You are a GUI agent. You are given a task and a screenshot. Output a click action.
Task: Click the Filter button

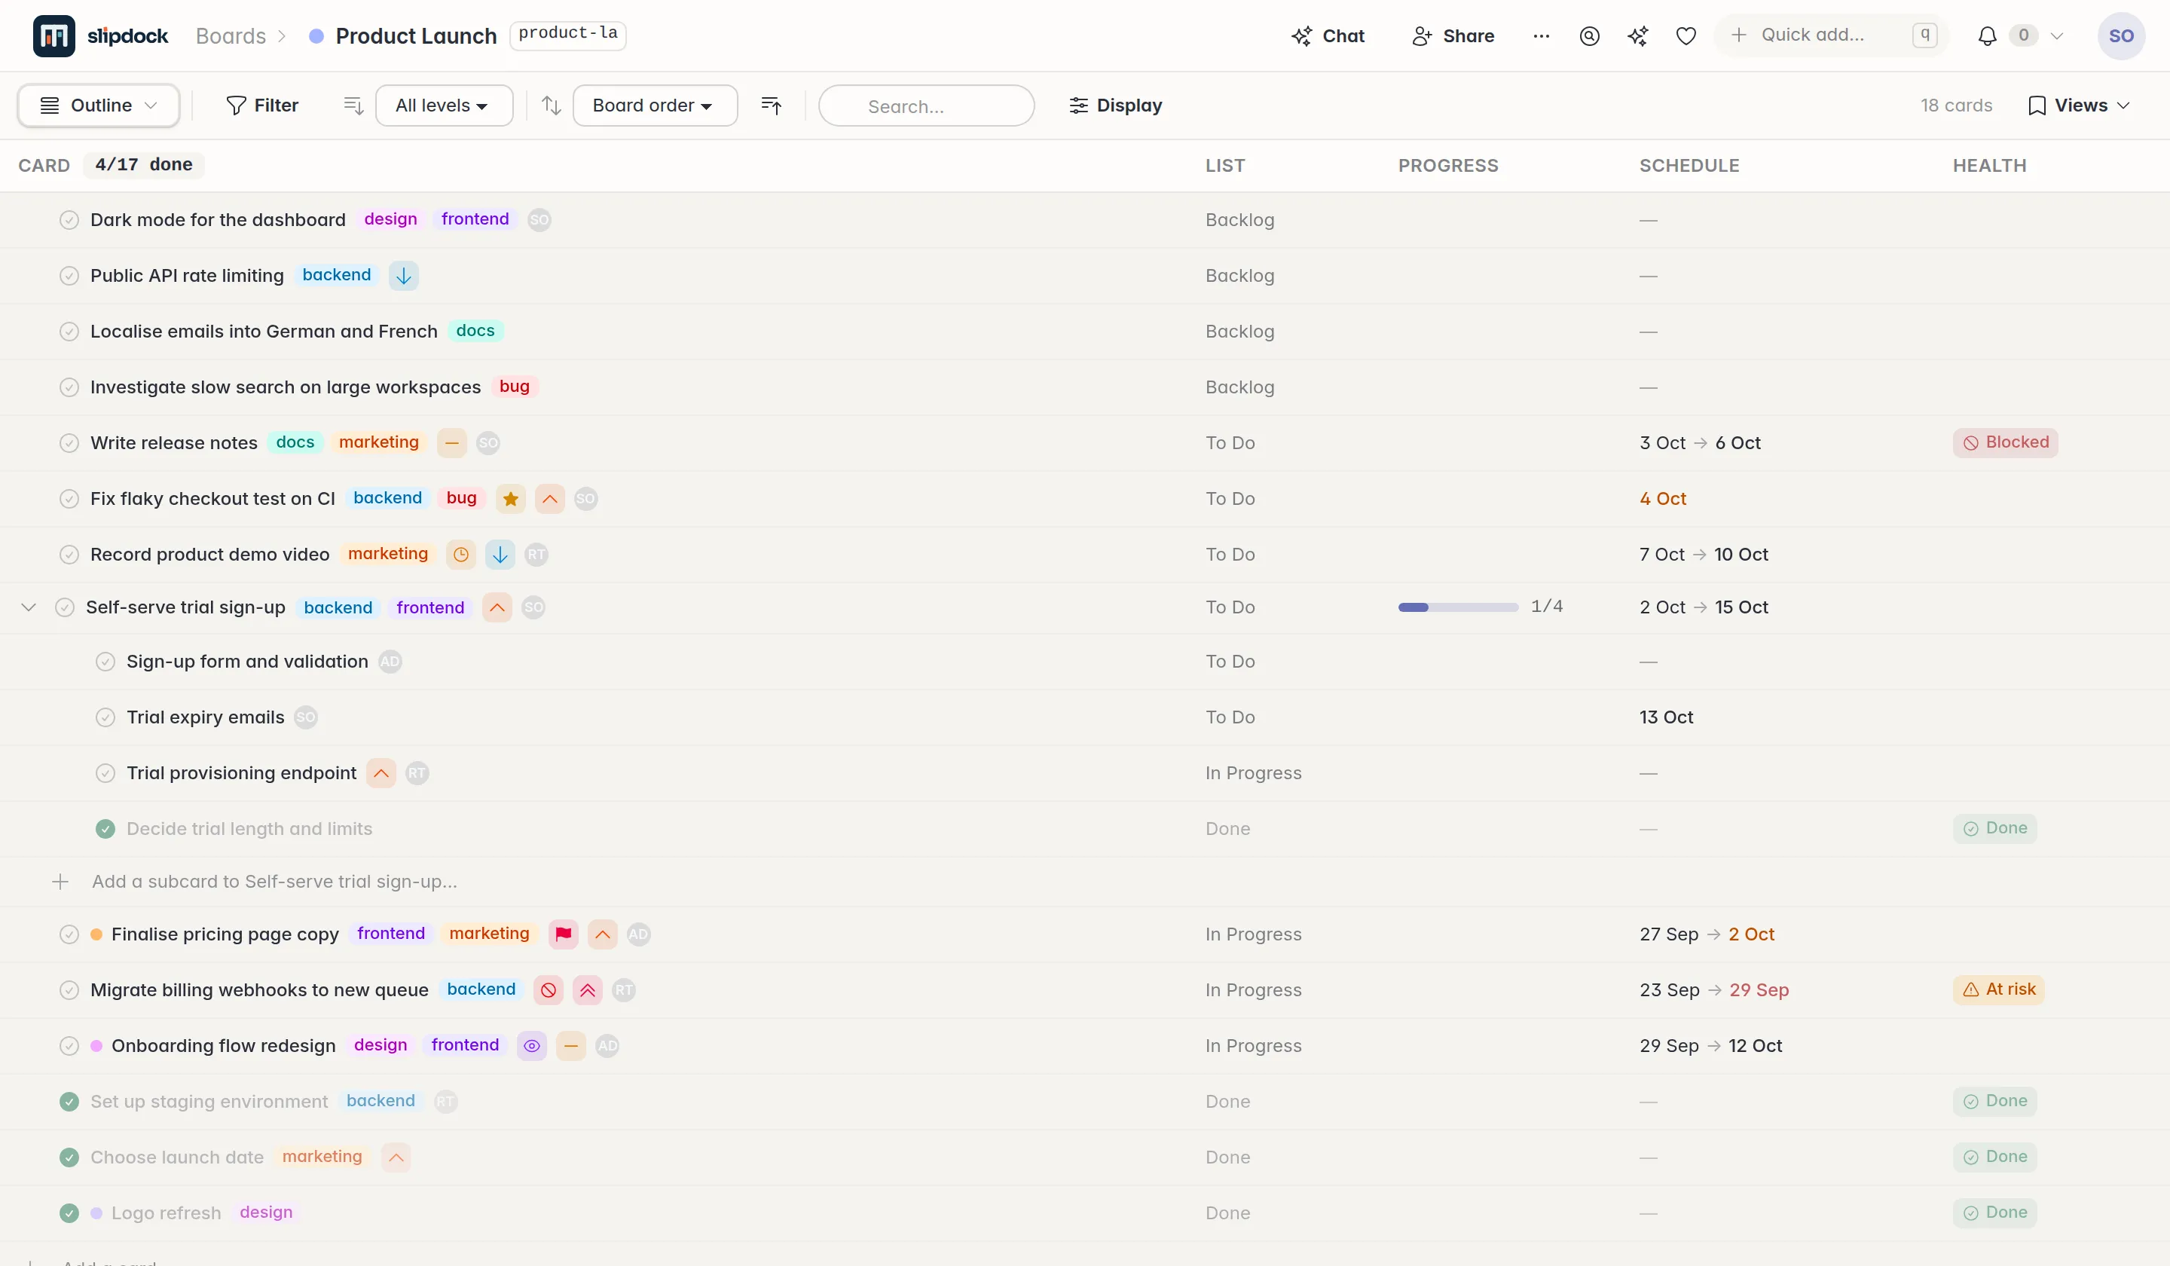coord(261,105)
